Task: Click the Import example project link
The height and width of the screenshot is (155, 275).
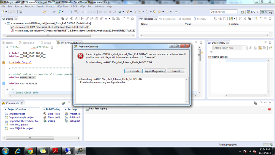Action: click(22, 117)
